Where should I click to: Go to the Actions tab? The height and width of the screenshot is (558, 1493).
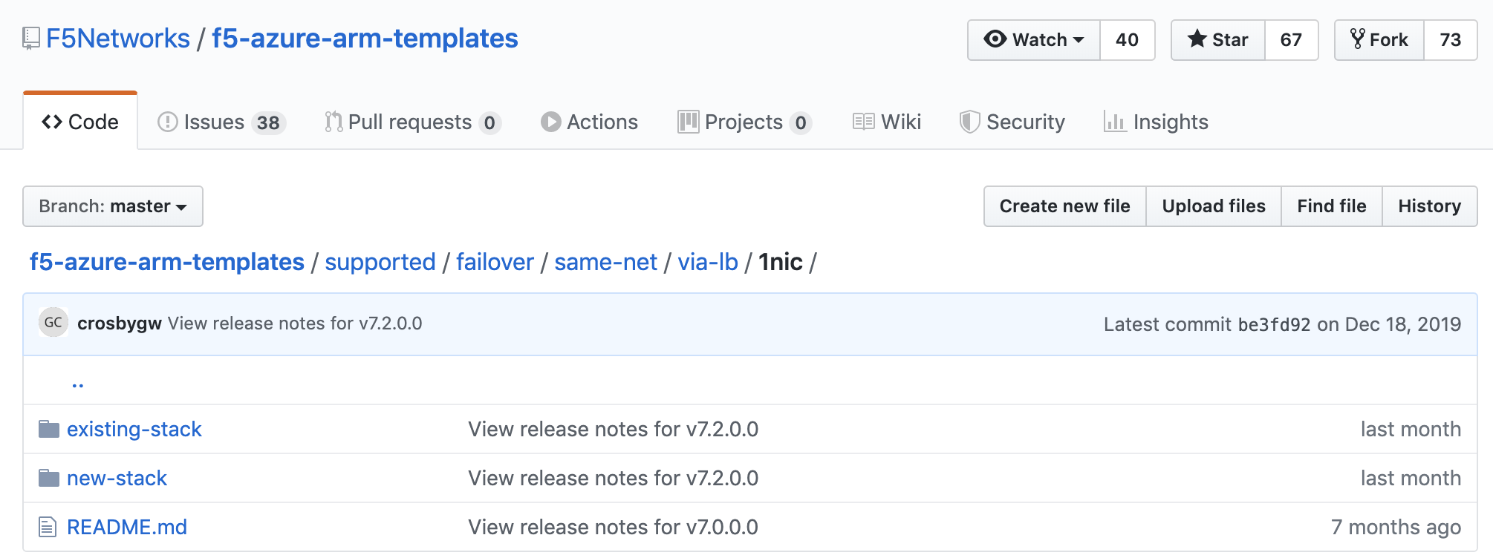(590, 122)
